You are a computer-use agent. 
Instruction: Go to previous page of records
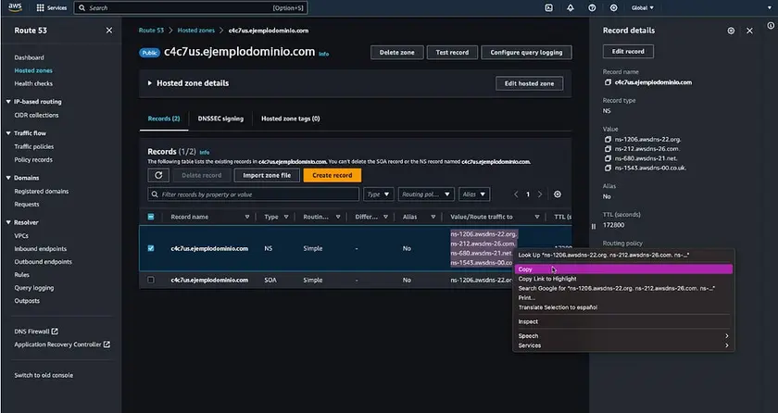[x=516, y=194]
